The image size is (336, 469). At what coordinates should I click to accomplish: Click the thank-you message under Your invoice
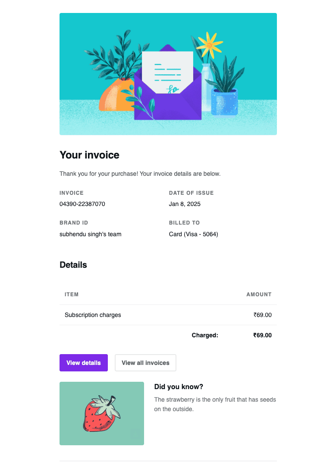(140, 174)
